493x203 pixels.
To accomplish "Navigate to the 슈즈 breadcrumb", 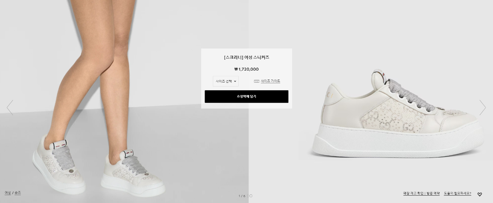I will pyautogui.click(x=18, y=193).
